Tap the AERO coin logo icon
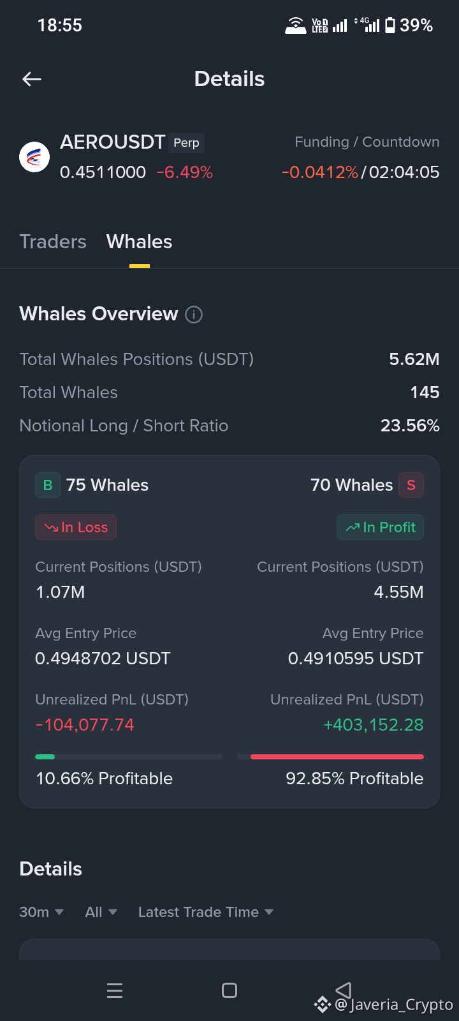 (34, 157)
